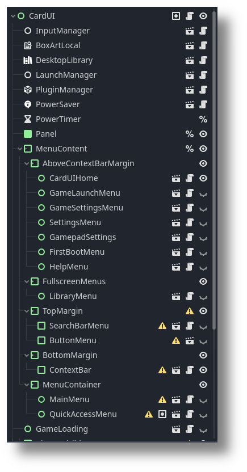Screen dimensions: 247x472
Task: Click the warning triangle beside ContextBar
Action: pos(162,370)
